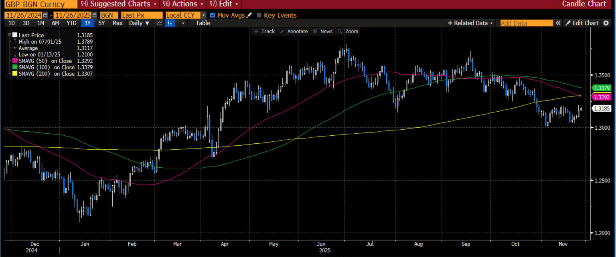Click the pencil icon next to Mov Avgs
616x257 pixels.
(x=249, y=15)
